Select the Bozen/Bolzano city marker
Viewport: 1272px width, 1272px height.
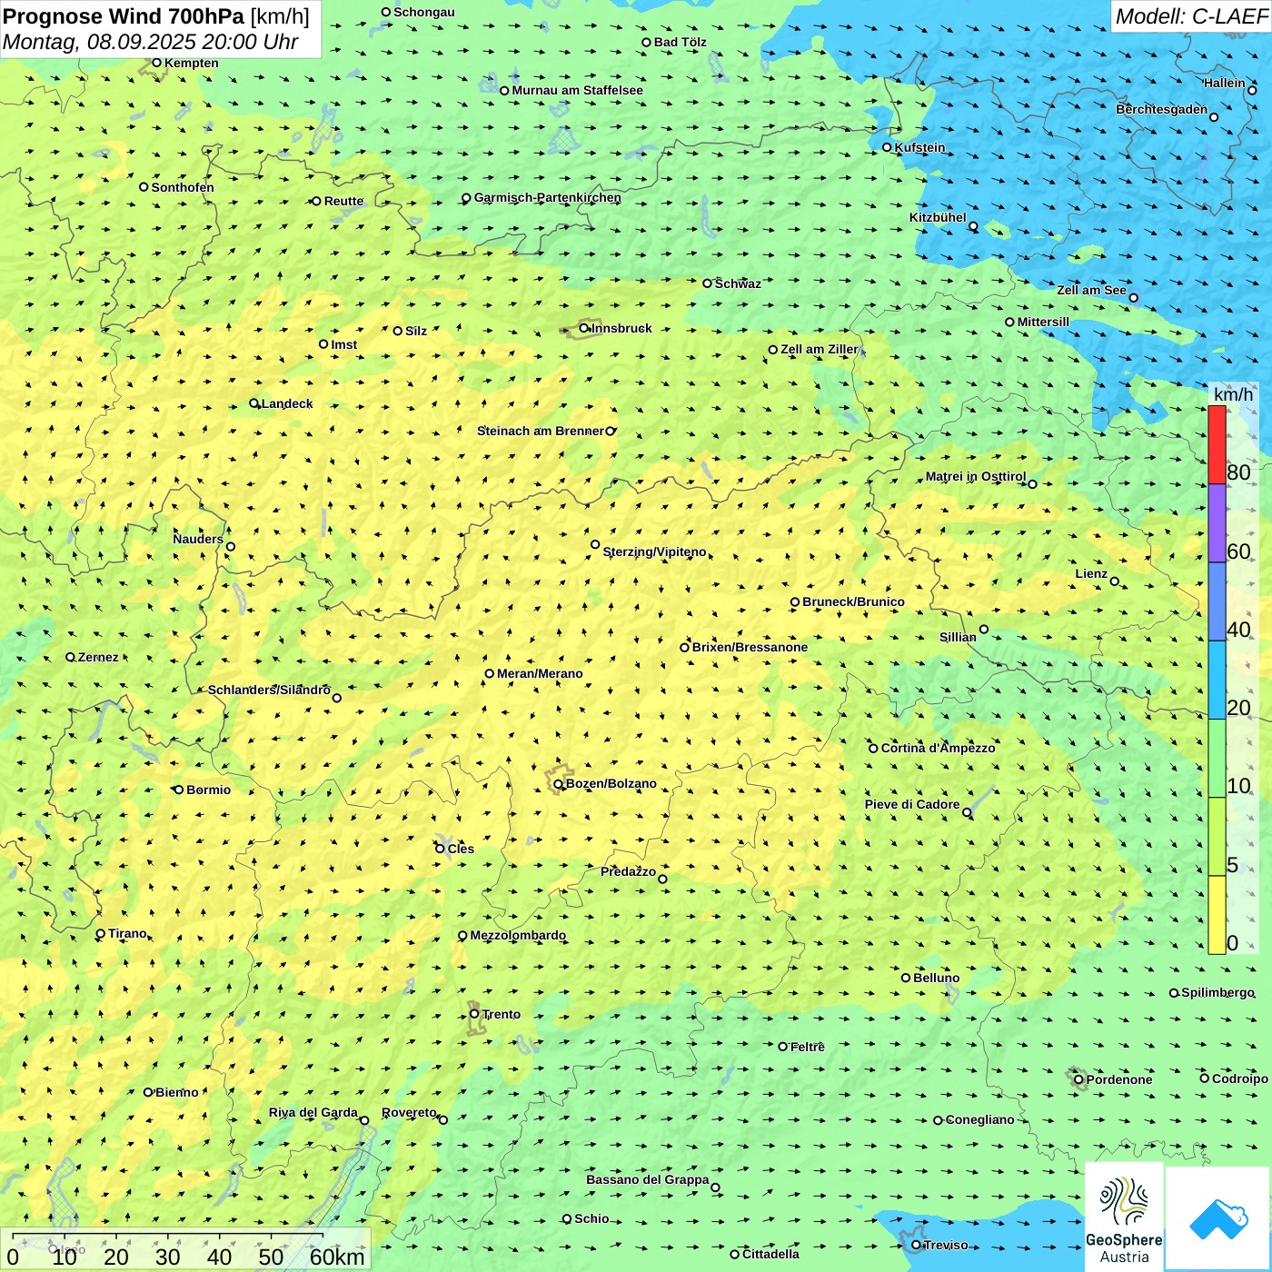[558, 784]
